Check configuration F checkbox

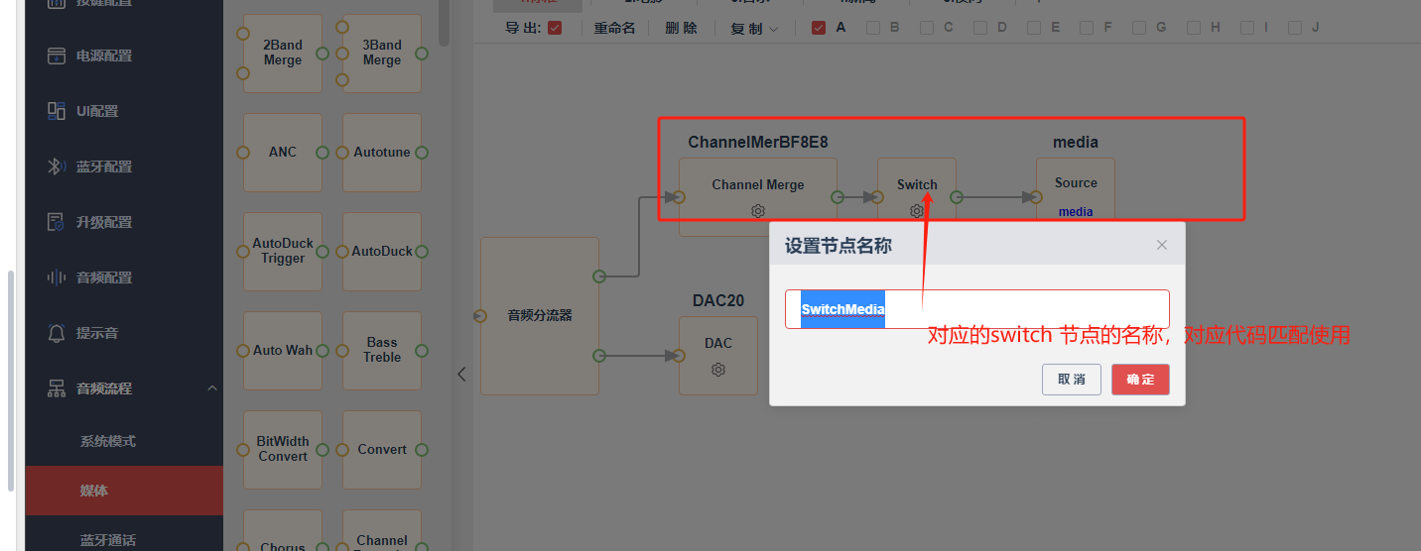pos(1087,28)
